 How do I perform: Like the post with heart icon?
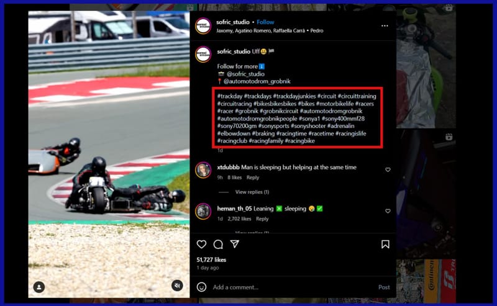[201, 244]
